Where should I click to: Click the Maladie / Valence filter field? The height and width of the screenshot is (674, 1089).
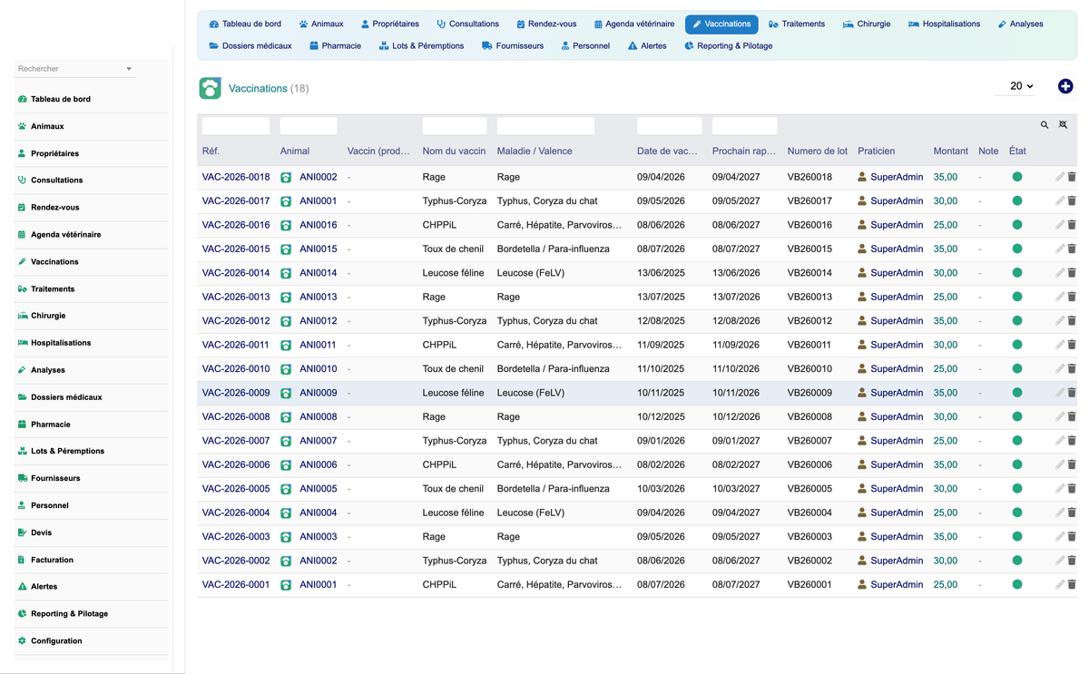(x=545, y=126)
